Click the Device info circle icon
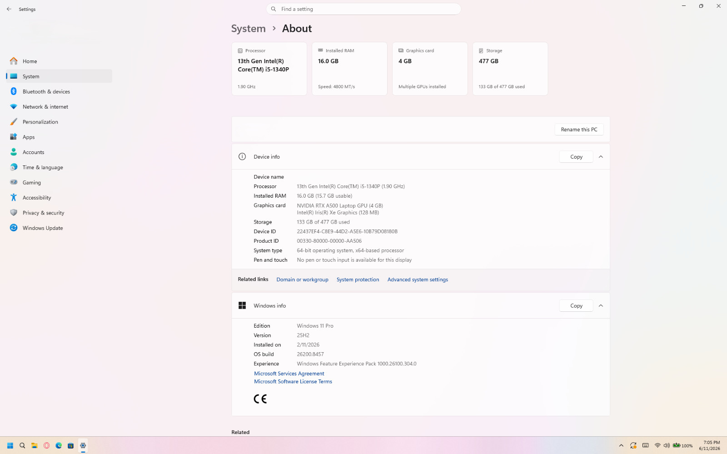Viewport: 727px width, 454px height. (x=242, y=157)
